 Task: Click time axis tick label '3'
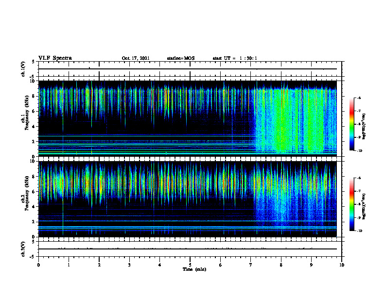point(129,265)
